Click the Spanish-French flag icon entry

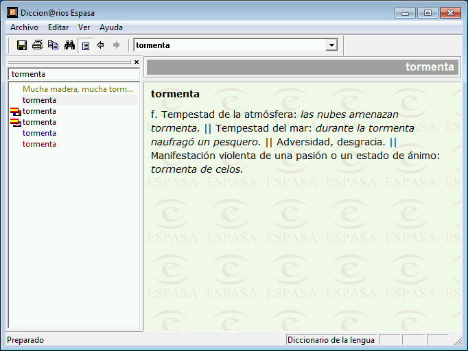(15, 111)
